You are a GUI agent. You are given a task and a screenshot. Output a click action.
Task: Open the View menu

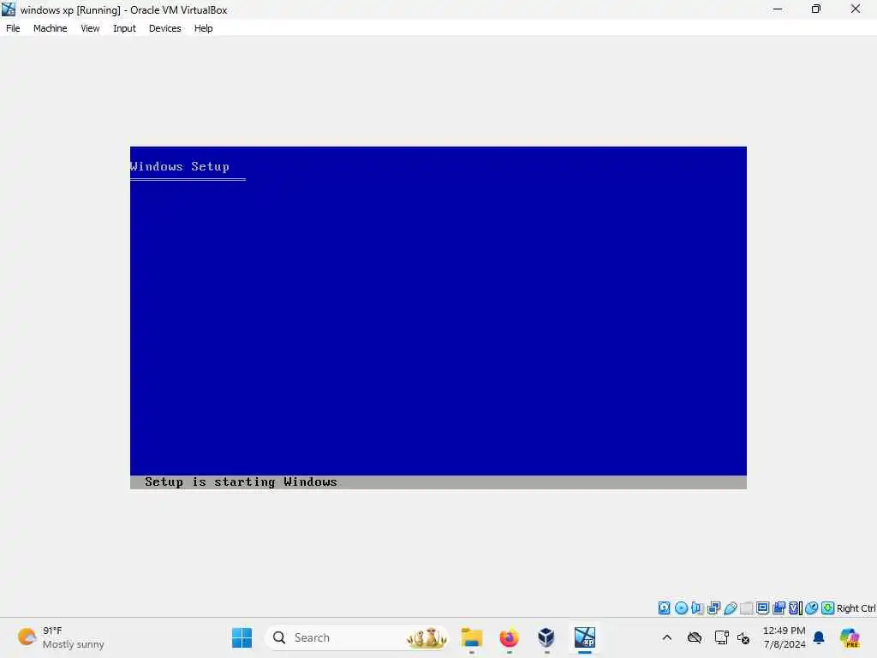[x=90, y=28]
